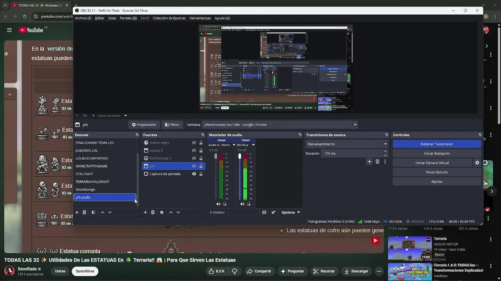This screenshot has height=281, width=501.
Task: Open the preview zoom Ajustar a la ventana dropdown
Action: tap(112, 116)
